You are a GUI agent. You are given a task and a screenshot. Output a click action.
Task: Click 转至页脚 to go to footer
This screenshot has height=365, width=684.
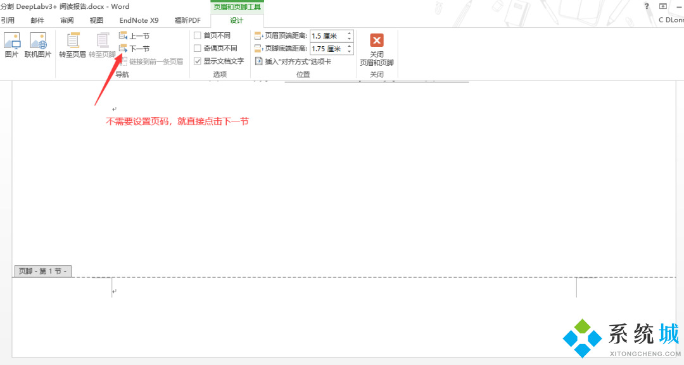[x=102, y=44]
